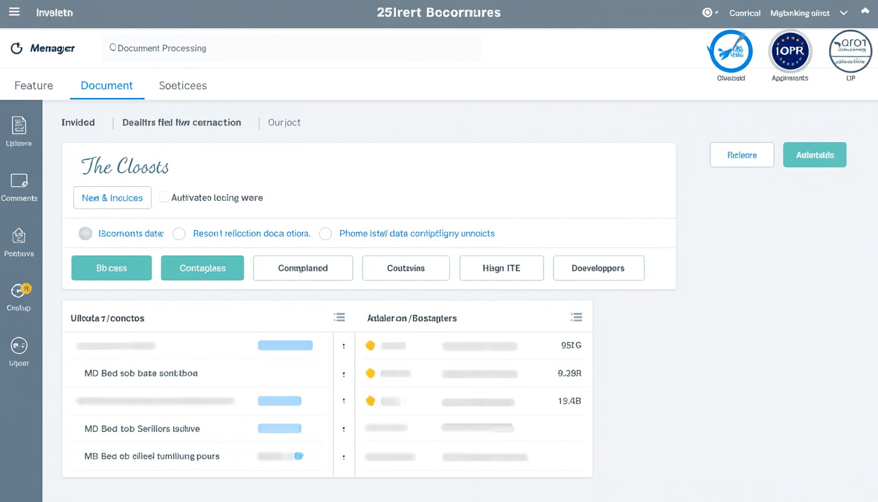Open Chatup icon with notification badge
Screen dimensions: 878x502
(x=20, y=291)
